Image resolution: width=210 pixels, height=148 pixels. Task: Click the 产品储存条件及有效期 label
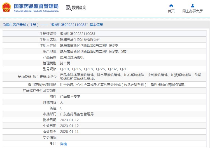point(39,90)
